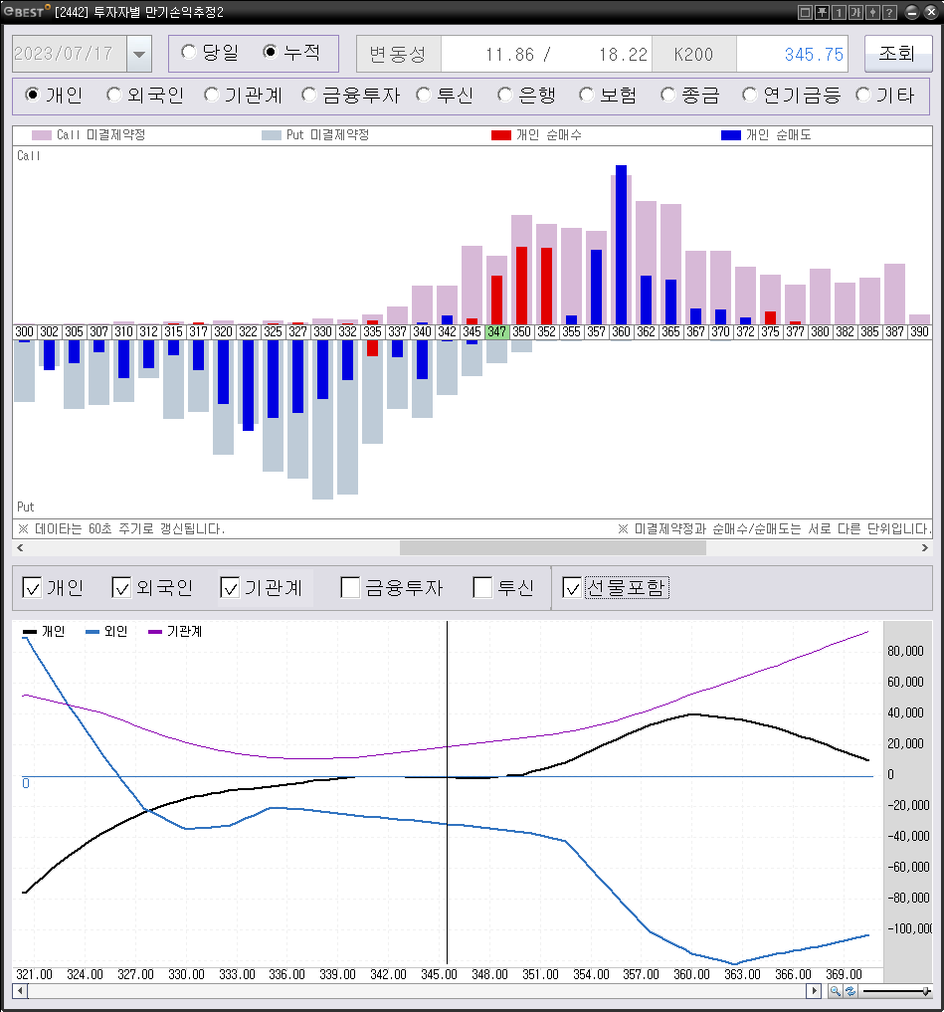Click the 변동성 label
Viewport: 944px width, 1012px height.
point(398,54)
